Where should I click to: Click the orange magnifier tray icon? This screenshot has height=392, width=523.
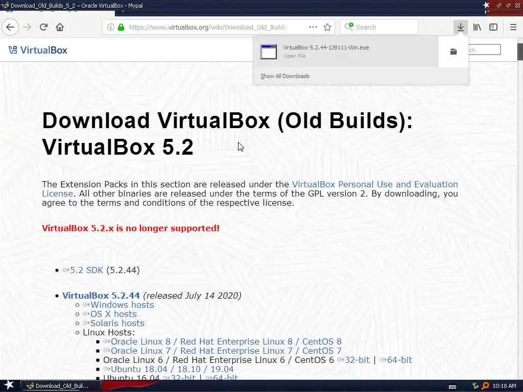[486, 386]
